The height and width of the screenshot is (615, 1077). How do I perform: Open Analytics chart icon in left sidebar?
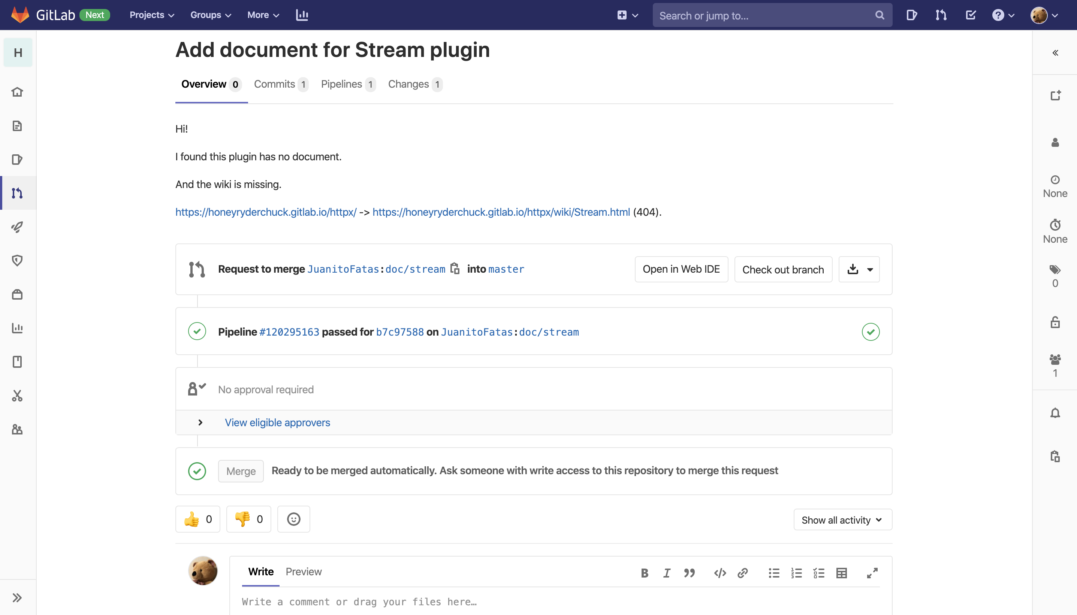tap(17, 328)
